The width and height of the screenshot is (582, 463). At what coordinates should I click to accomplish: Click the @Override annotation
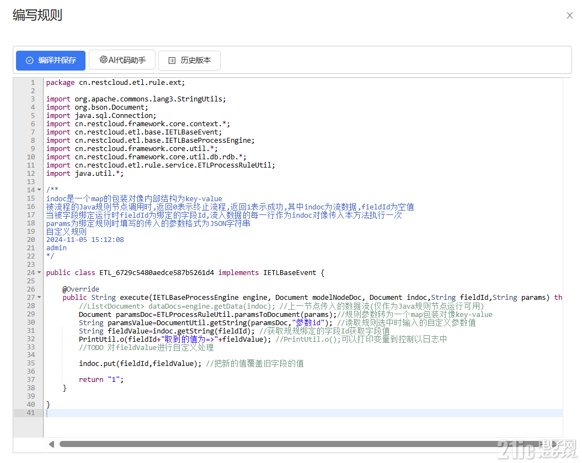(x=81, y=289)
